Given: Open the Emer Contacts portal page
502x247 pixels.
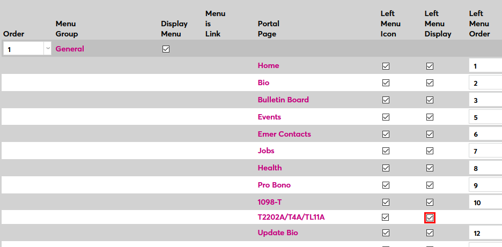Looking at the screenshot, I should pyautogui.click(x=284, y=134).
